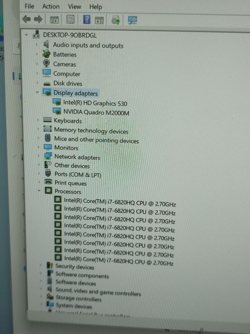Image resolution: width=250 pixels, height=334 pixels.
Task: Select the Storage controllers category
Action: (x=79, y=298)
